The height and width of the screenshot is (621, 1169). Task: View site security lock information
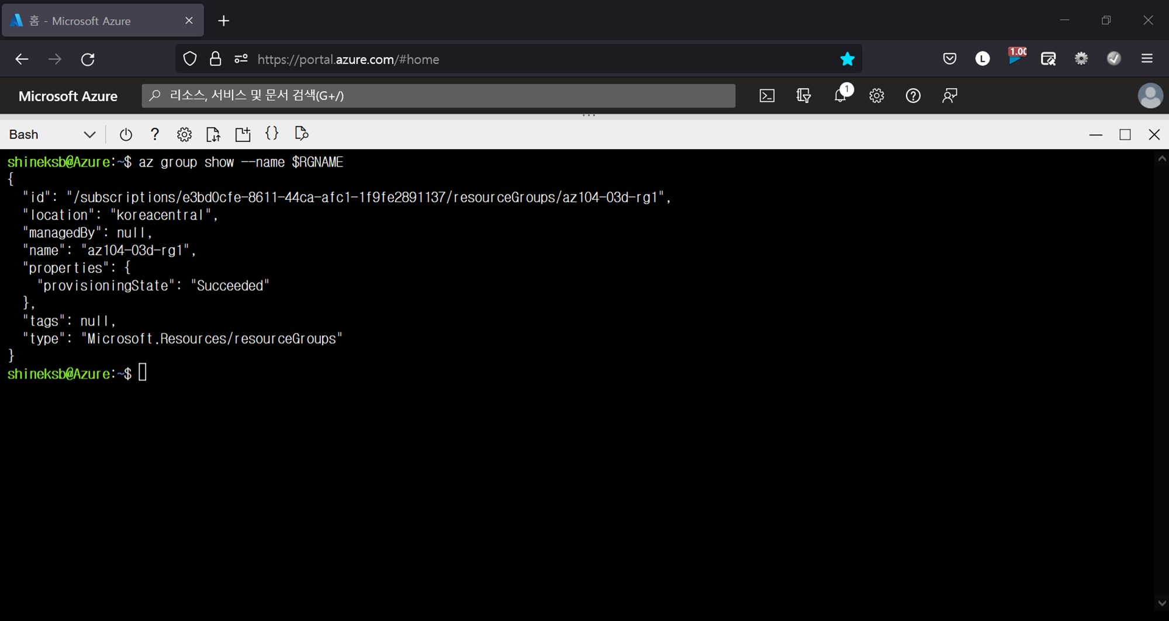215,59
